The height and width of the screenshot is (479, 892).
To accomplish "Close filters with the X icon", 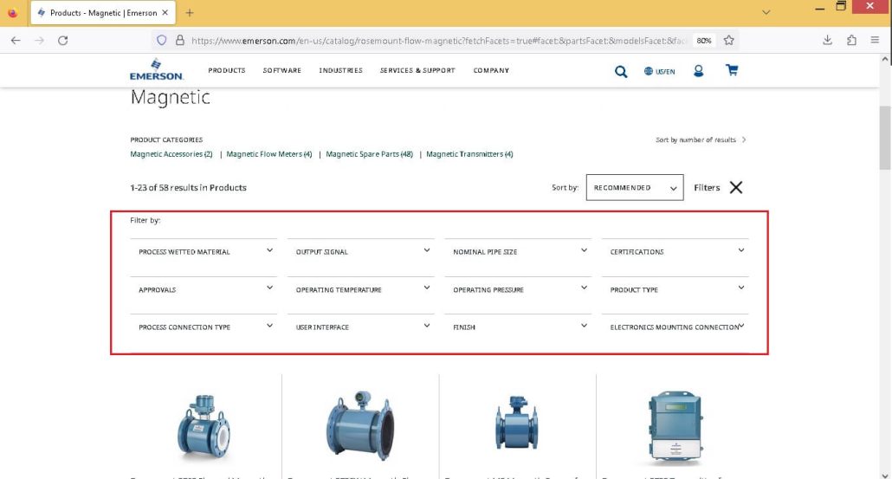I will [x=735, y=187].
